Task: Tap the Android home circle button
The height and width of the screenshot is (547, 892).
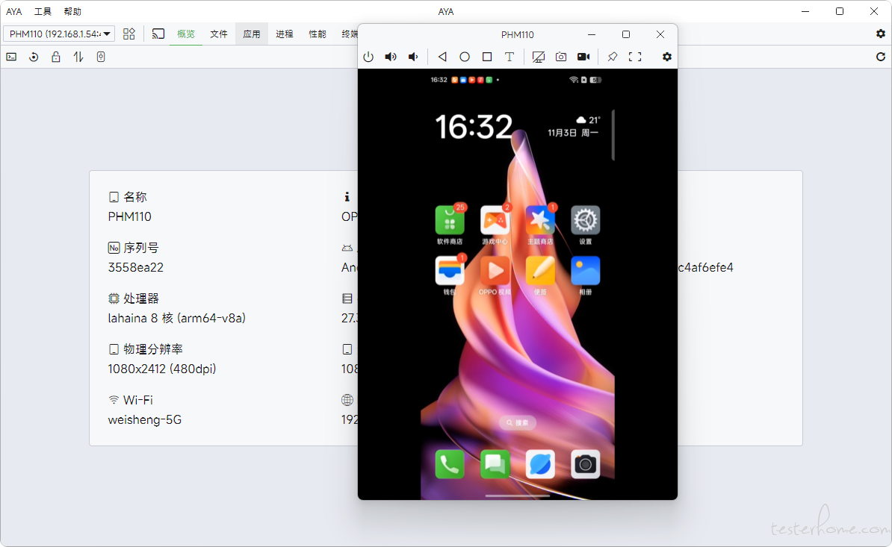Action: [465, 57]
